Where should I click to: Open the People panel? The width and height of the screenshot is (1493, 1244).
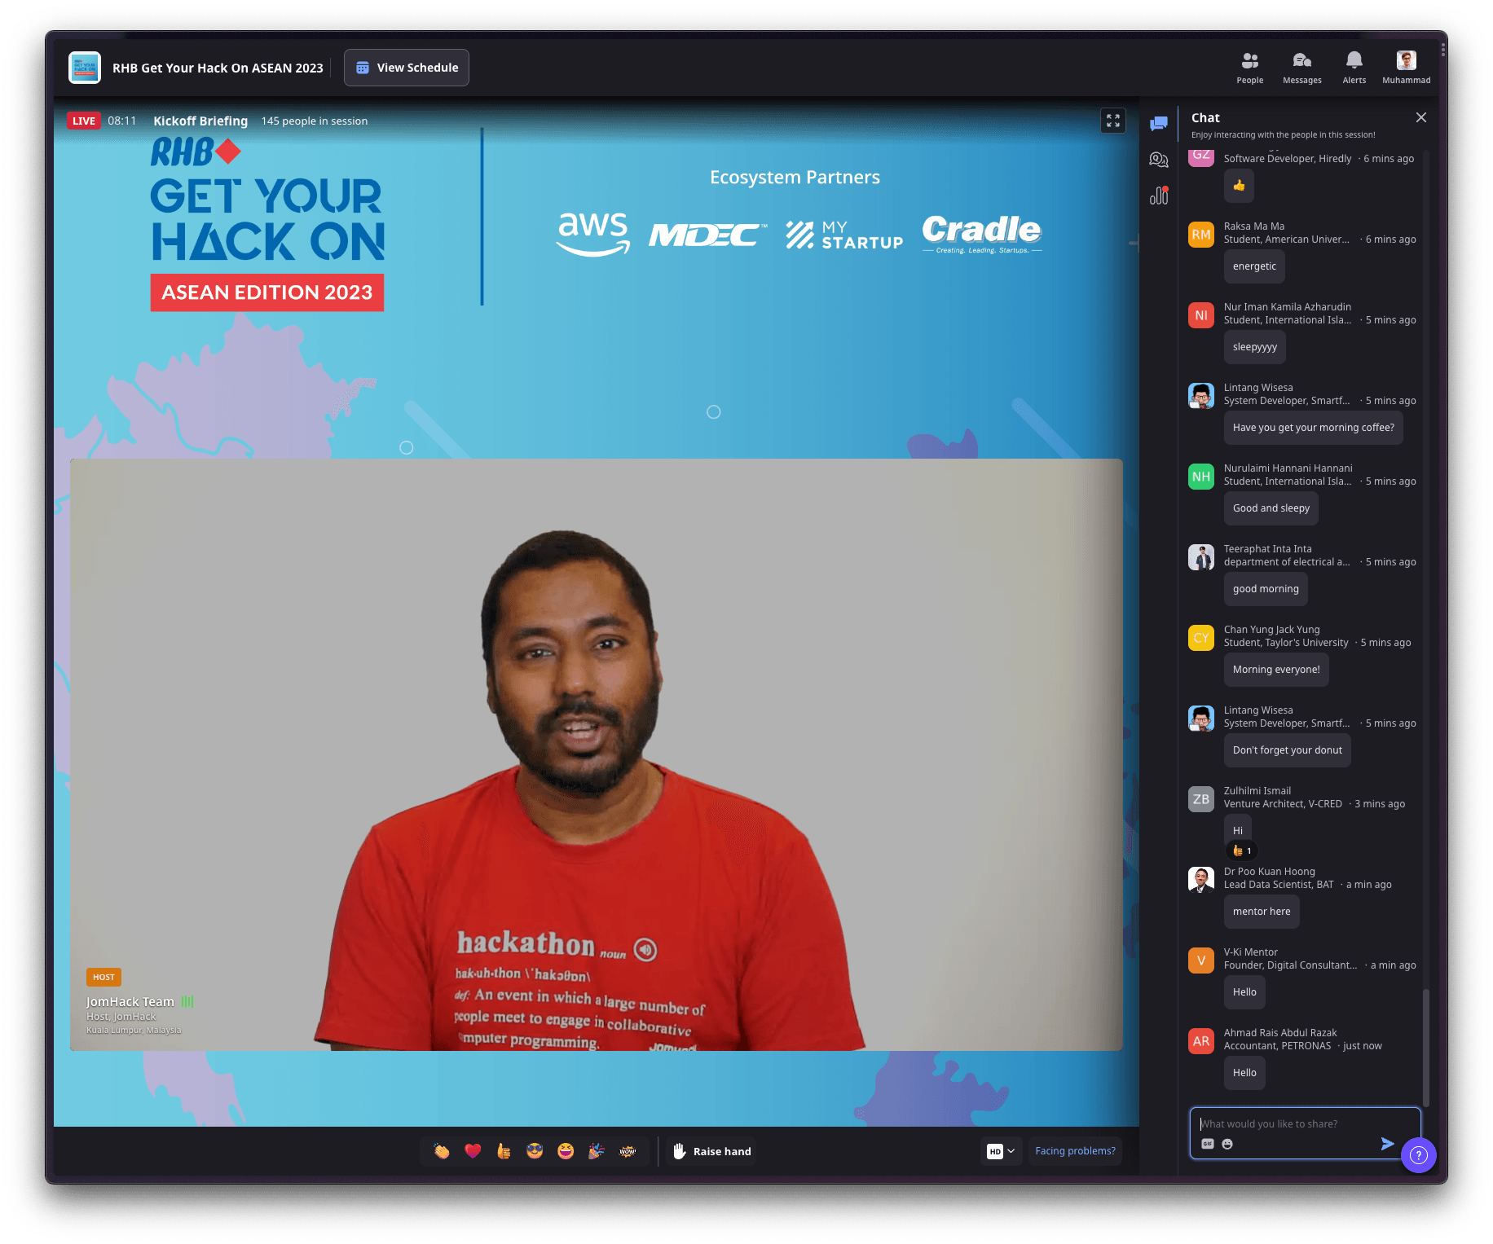coord(1249,68)
